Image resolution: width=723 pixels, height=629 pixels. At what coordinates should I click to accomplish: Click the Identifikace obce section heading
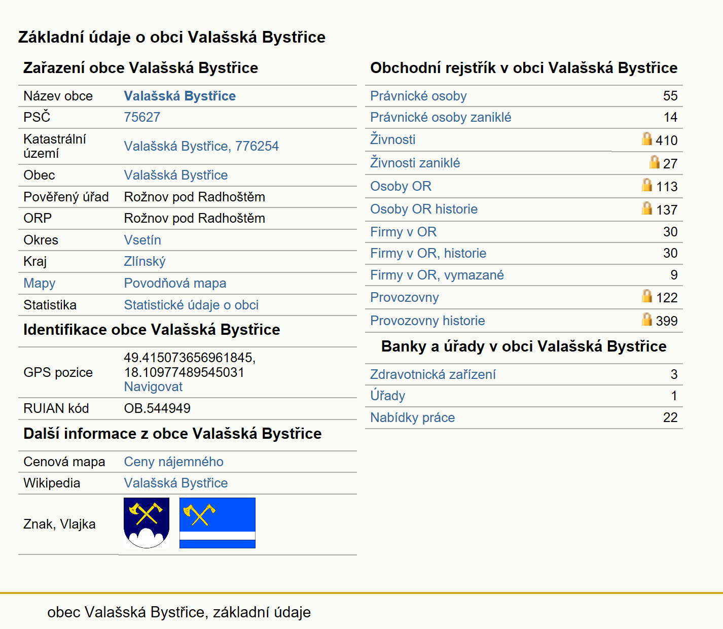152,330
